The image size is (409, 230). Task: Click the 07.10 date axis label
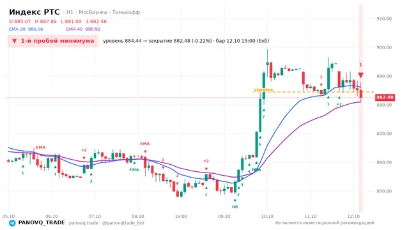pos(95,216)
